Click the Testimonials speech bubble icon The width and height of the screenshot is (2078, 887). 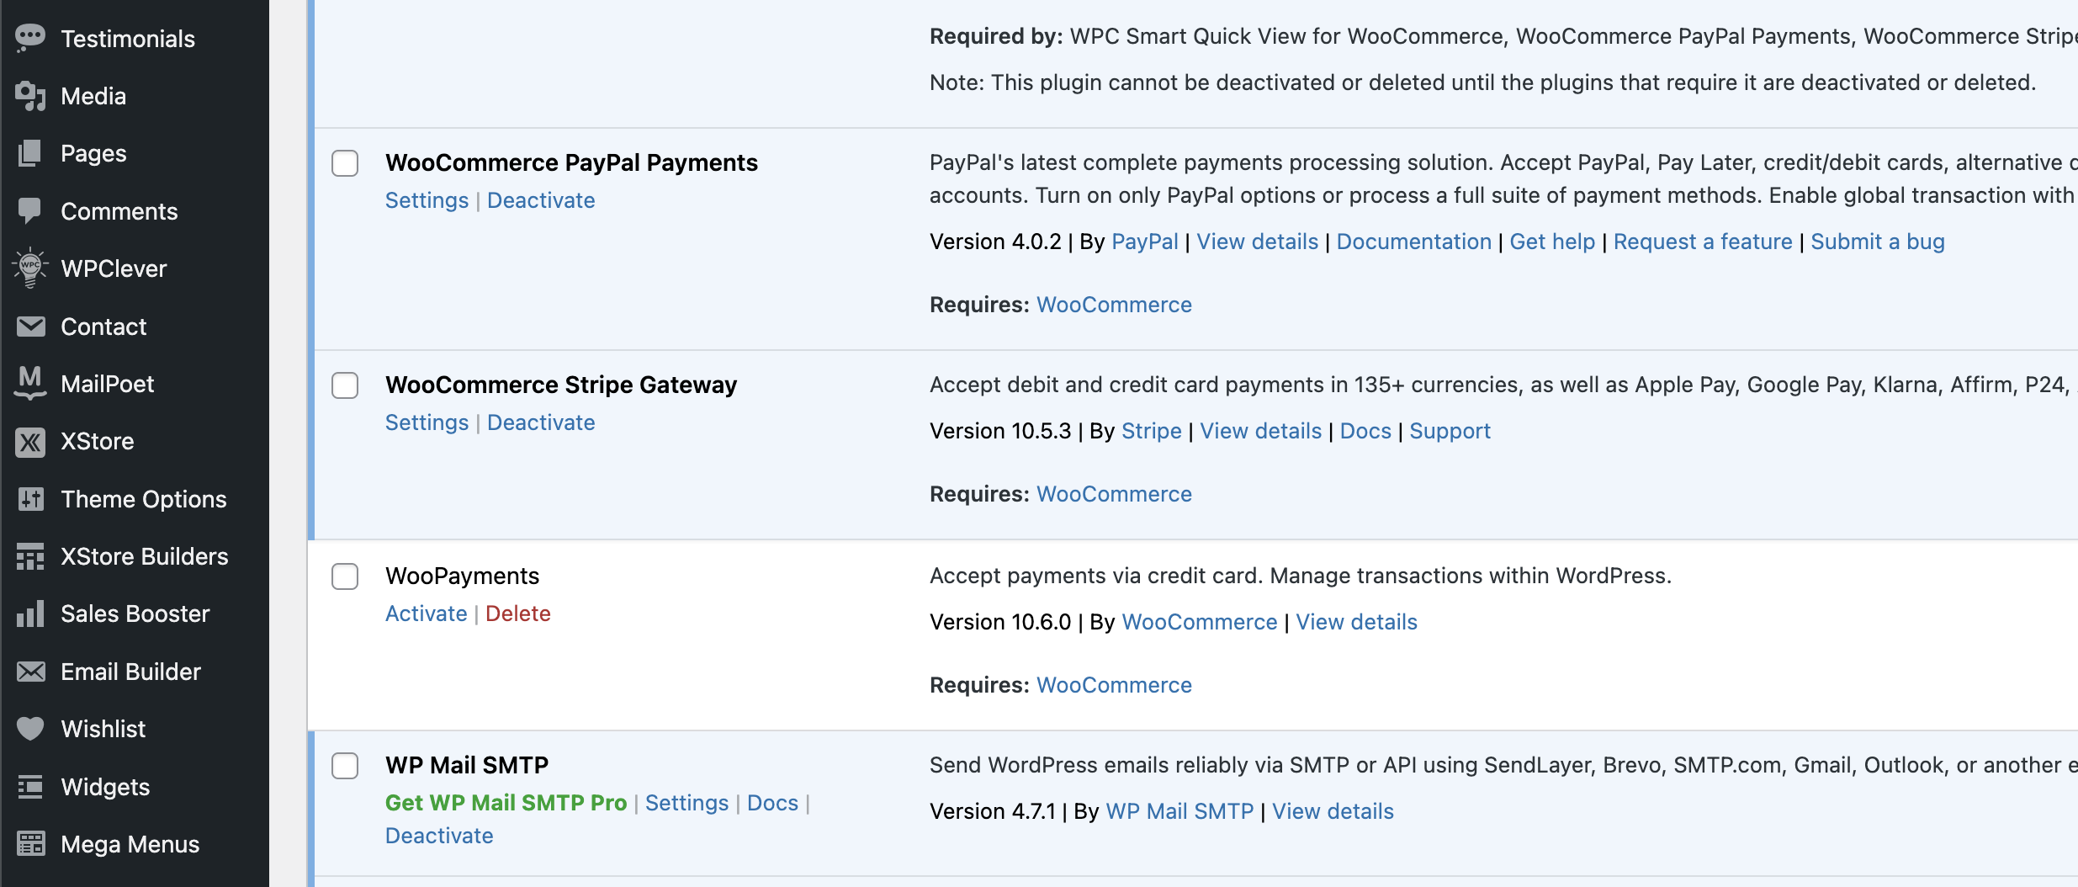point(30,38)
